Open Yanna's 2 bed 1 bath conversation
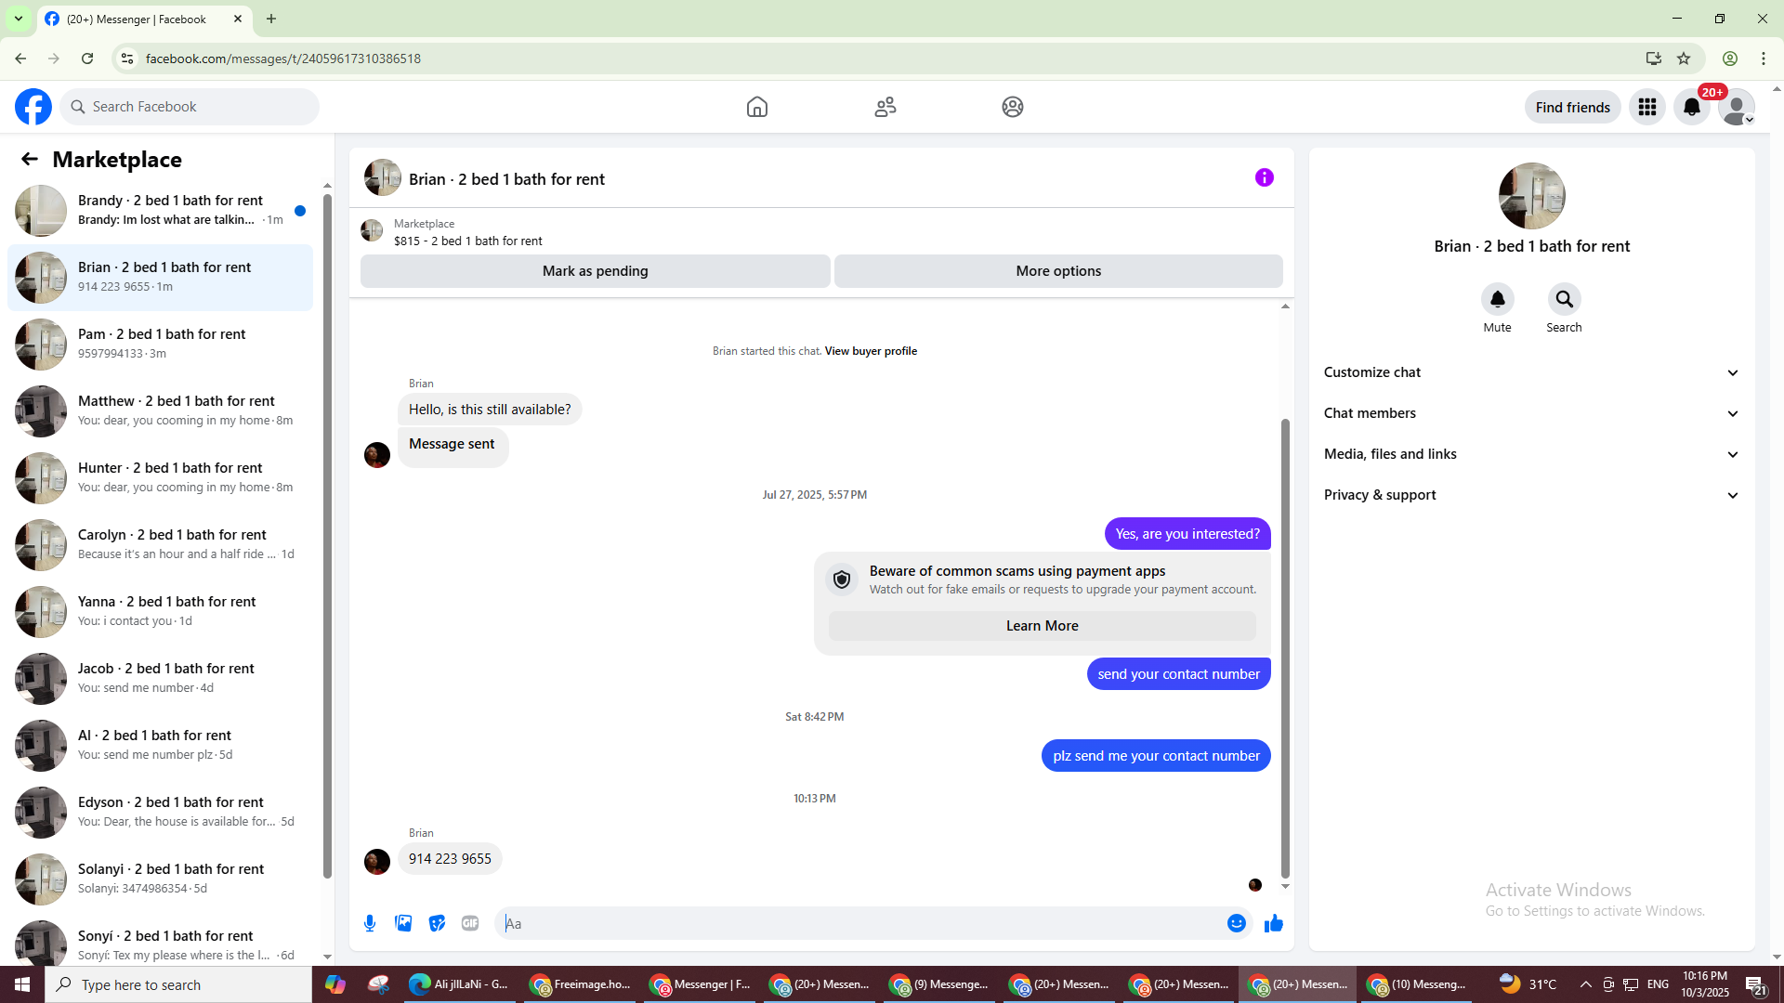The image size is (1784, 1003). click(160, 612)
